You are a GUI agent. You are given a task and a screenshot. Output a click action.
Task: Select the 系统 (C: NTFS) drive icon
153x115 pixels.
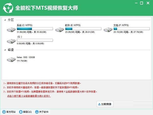pyautogui.click(x=11, y=30)
